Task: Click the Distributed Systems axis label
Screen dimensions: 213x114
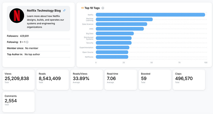Action: tap(89, 38)
